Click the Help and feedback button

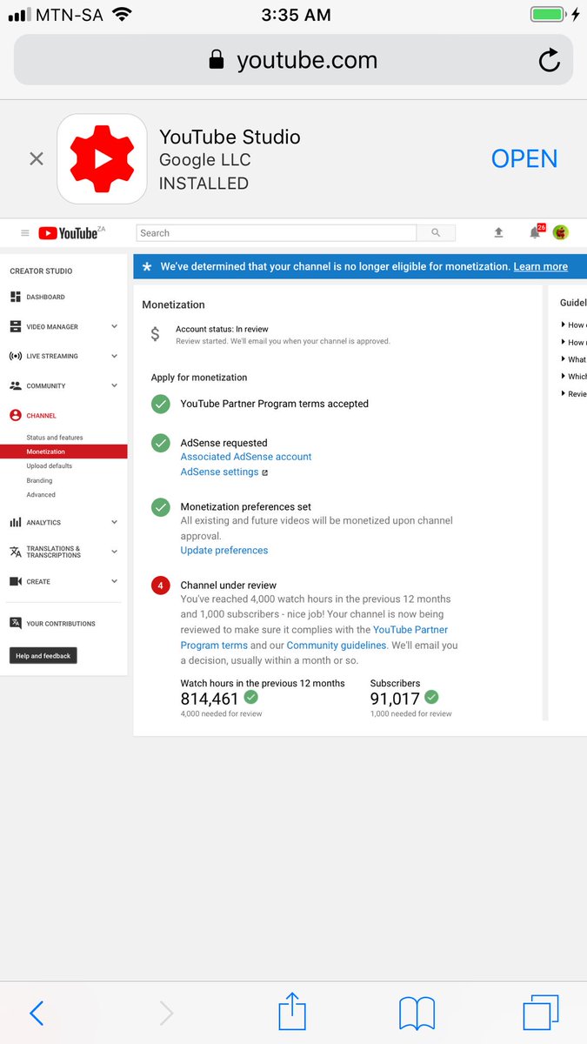pos(43,656)
